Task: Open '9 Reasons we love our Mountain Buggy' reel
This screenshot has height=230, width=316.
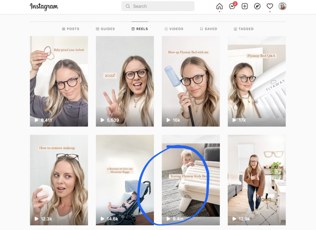Action: [x=125, y=180]
